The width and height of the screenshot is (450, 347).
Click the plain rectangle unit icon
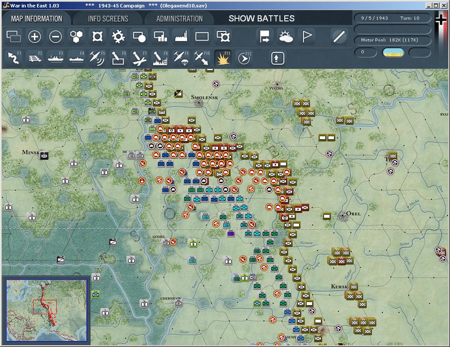click(202, 37)
